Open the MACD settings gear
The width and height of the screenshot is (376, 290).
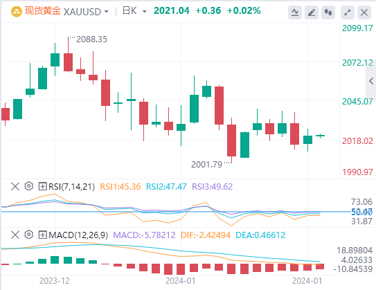[29, 235]
